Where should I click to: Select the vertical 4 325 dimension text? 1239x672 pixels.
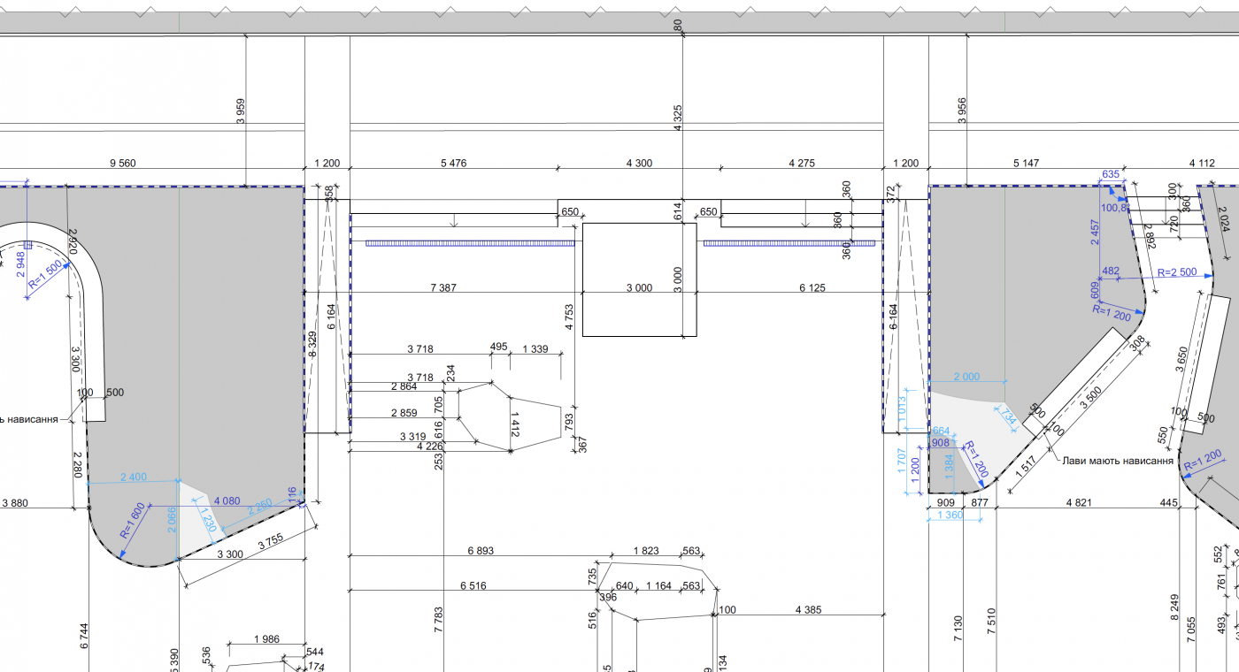point(678,118)
